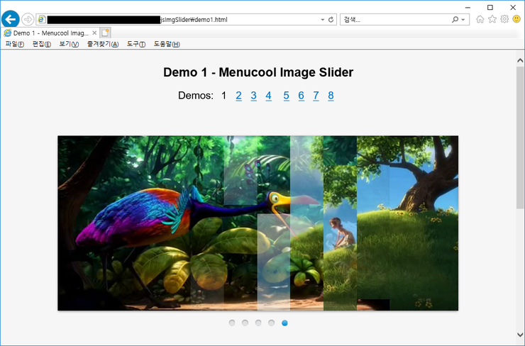
Task: Click the browser Back arrow button
Action: [11, 19]
